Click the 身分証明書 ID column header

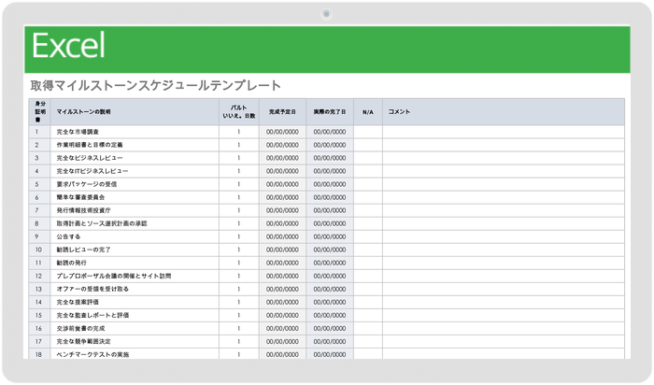[39, 112]
